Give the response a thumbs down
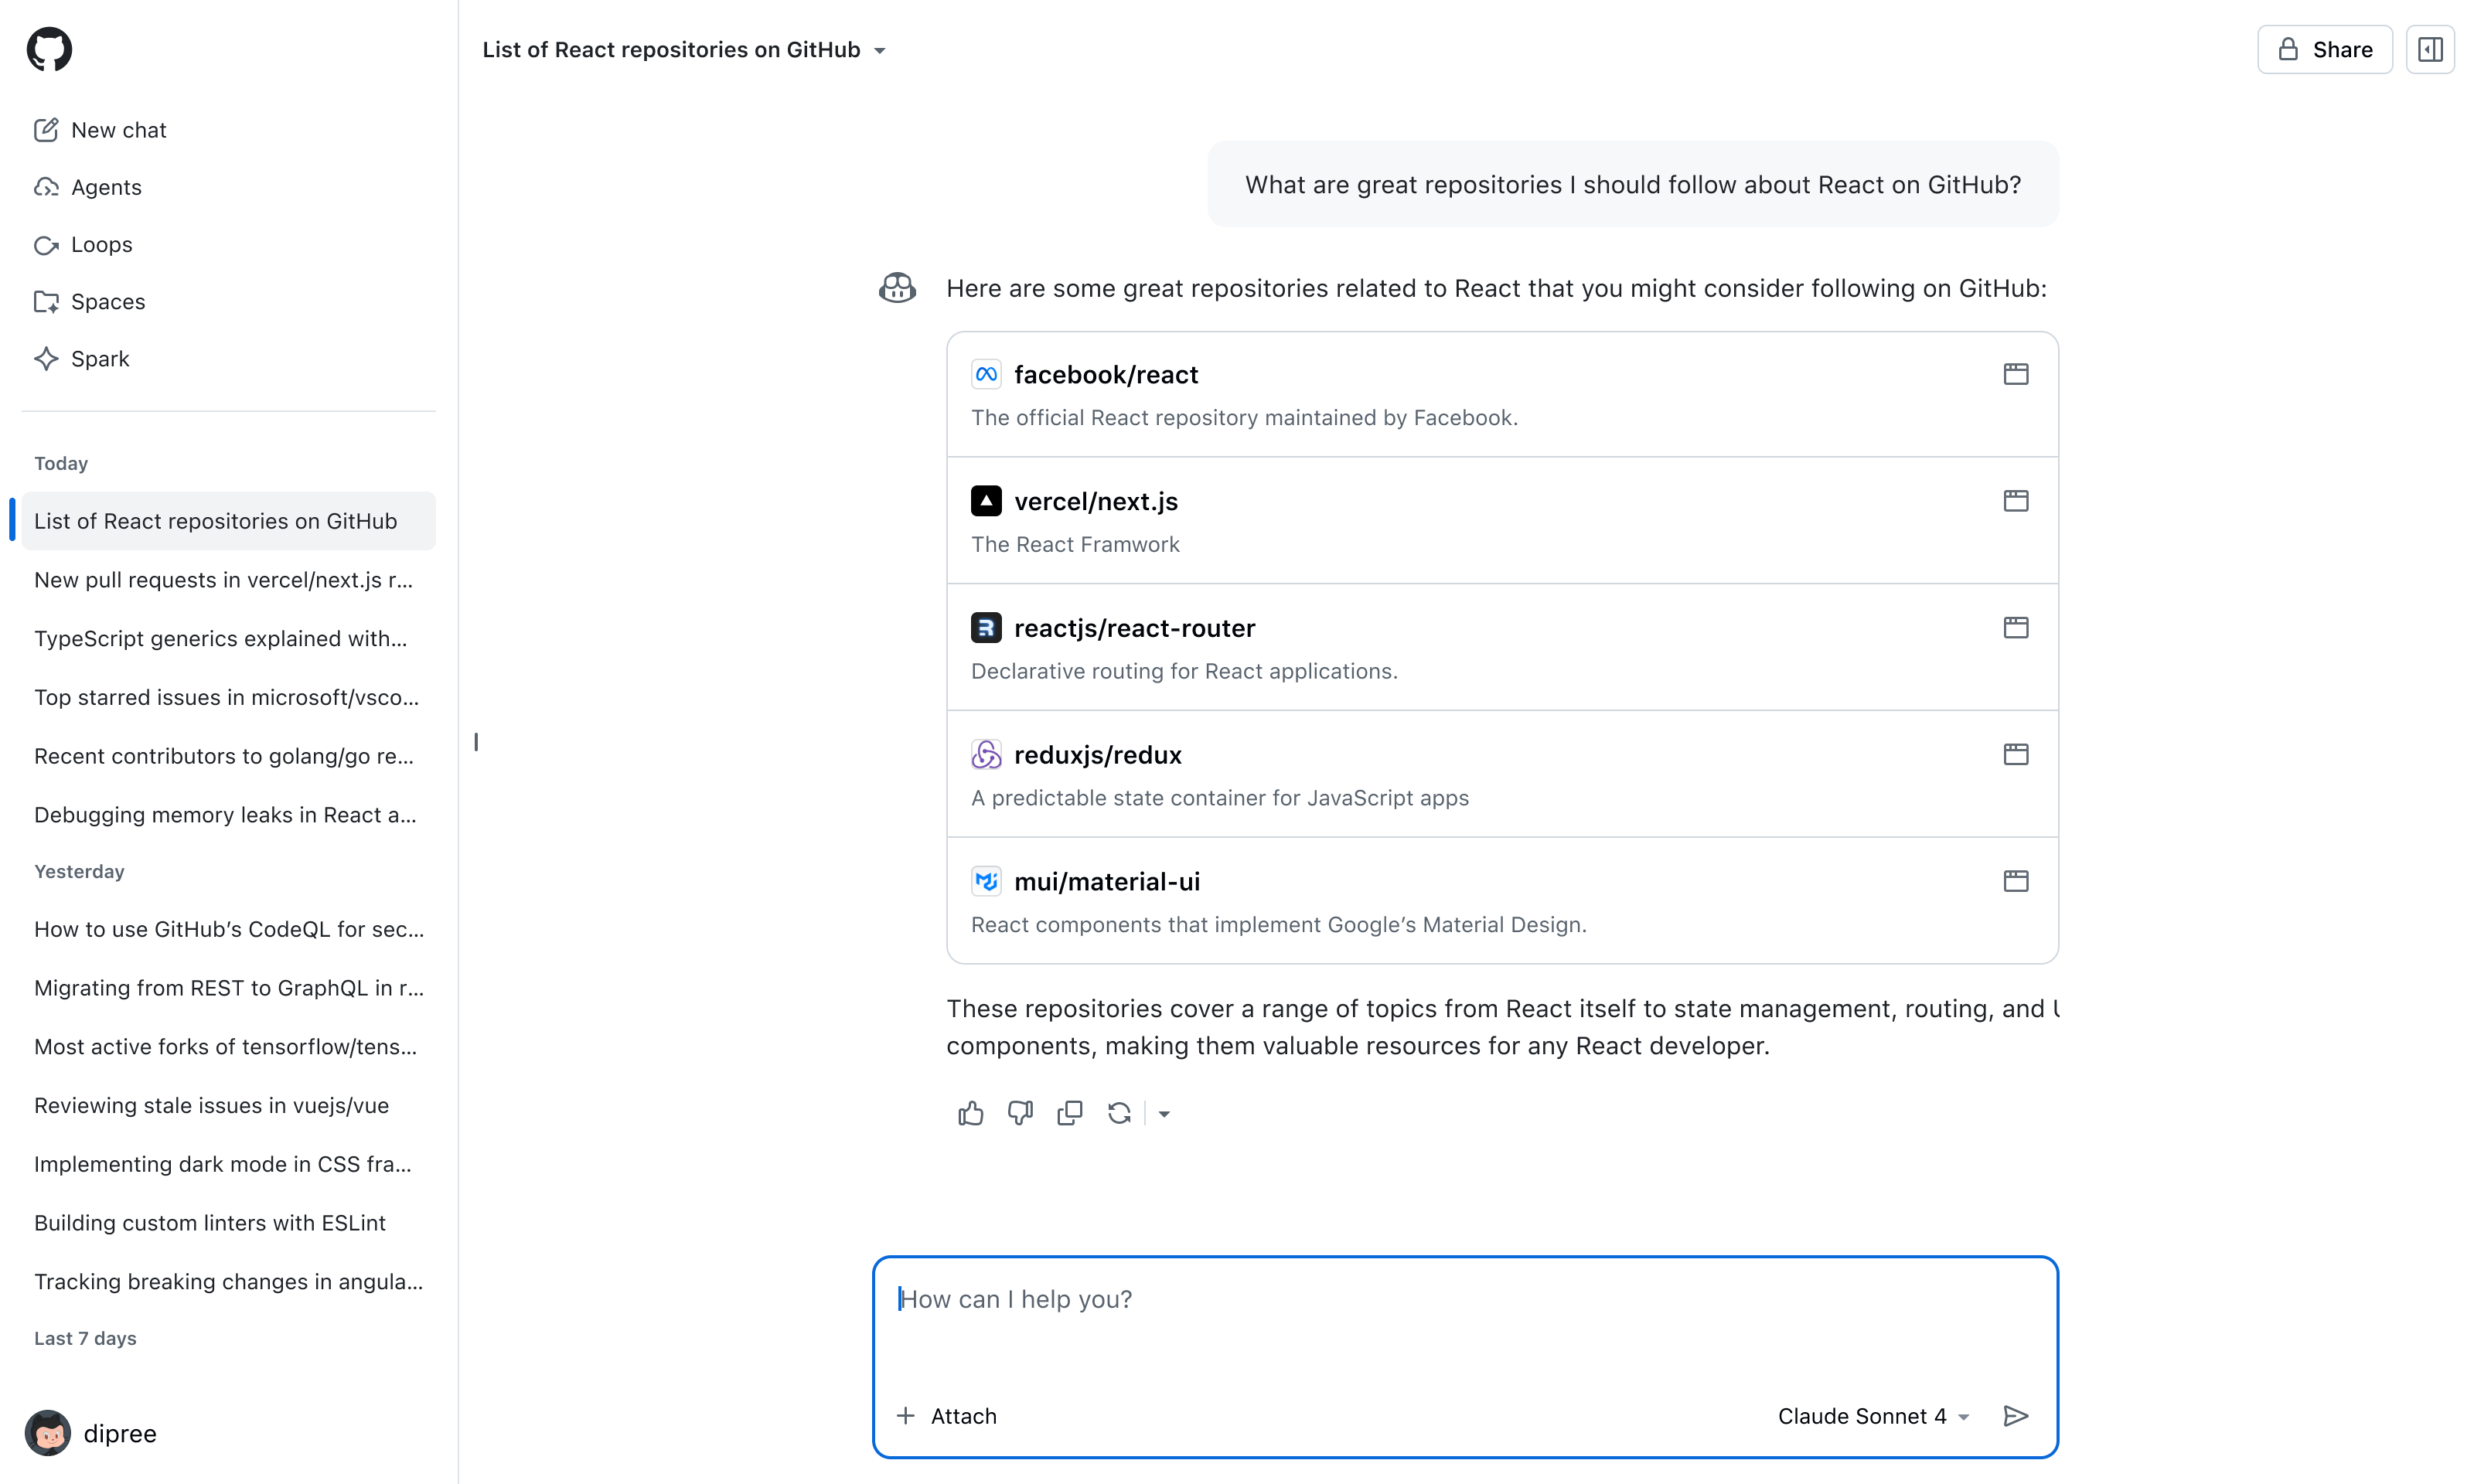 (1020, 1113)
